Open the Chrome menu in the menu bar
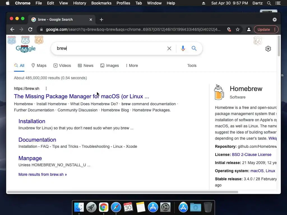Viewport: 287px width, 215px height. 23,3
